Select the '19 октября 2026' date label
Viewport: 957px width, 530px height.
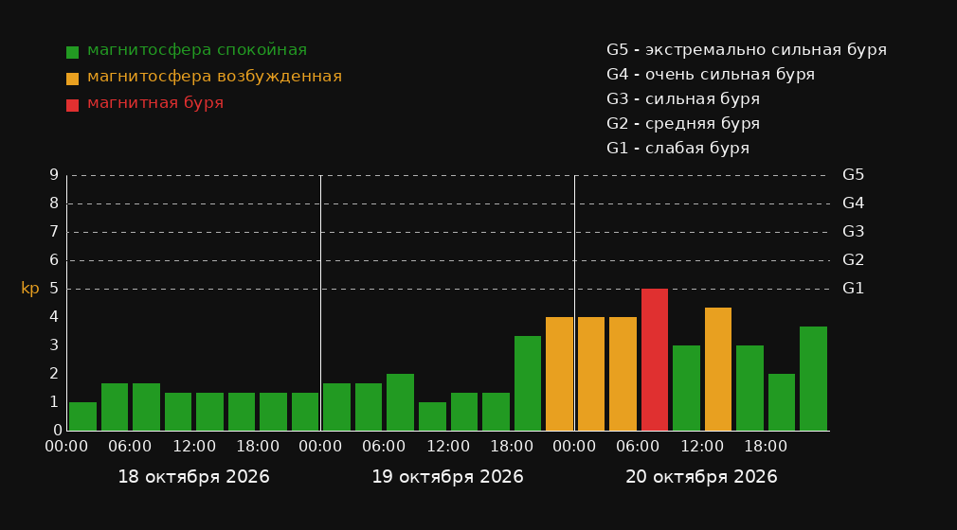447,477
